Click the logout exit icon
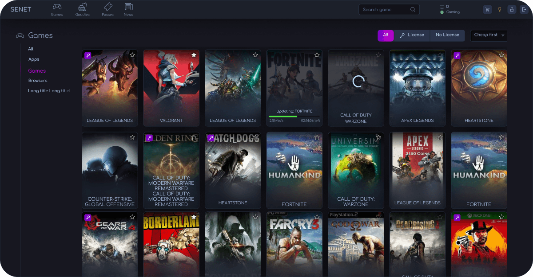Screen dimensions: 533x277 (x=524, y=9)
